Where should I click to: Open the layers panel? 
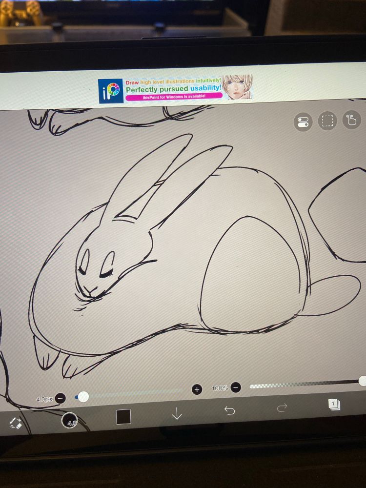(334, 405)
